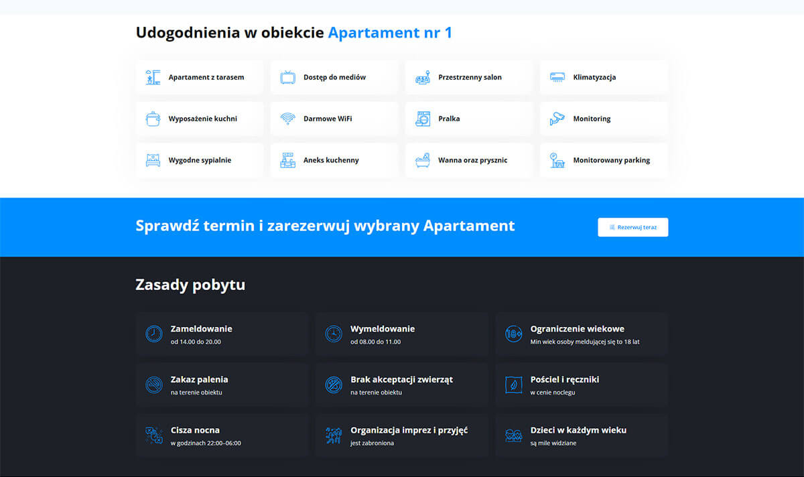Click the air conditioner icon for Klimatyzacja
Screen dimensions: 804x477
pos(557,77)
